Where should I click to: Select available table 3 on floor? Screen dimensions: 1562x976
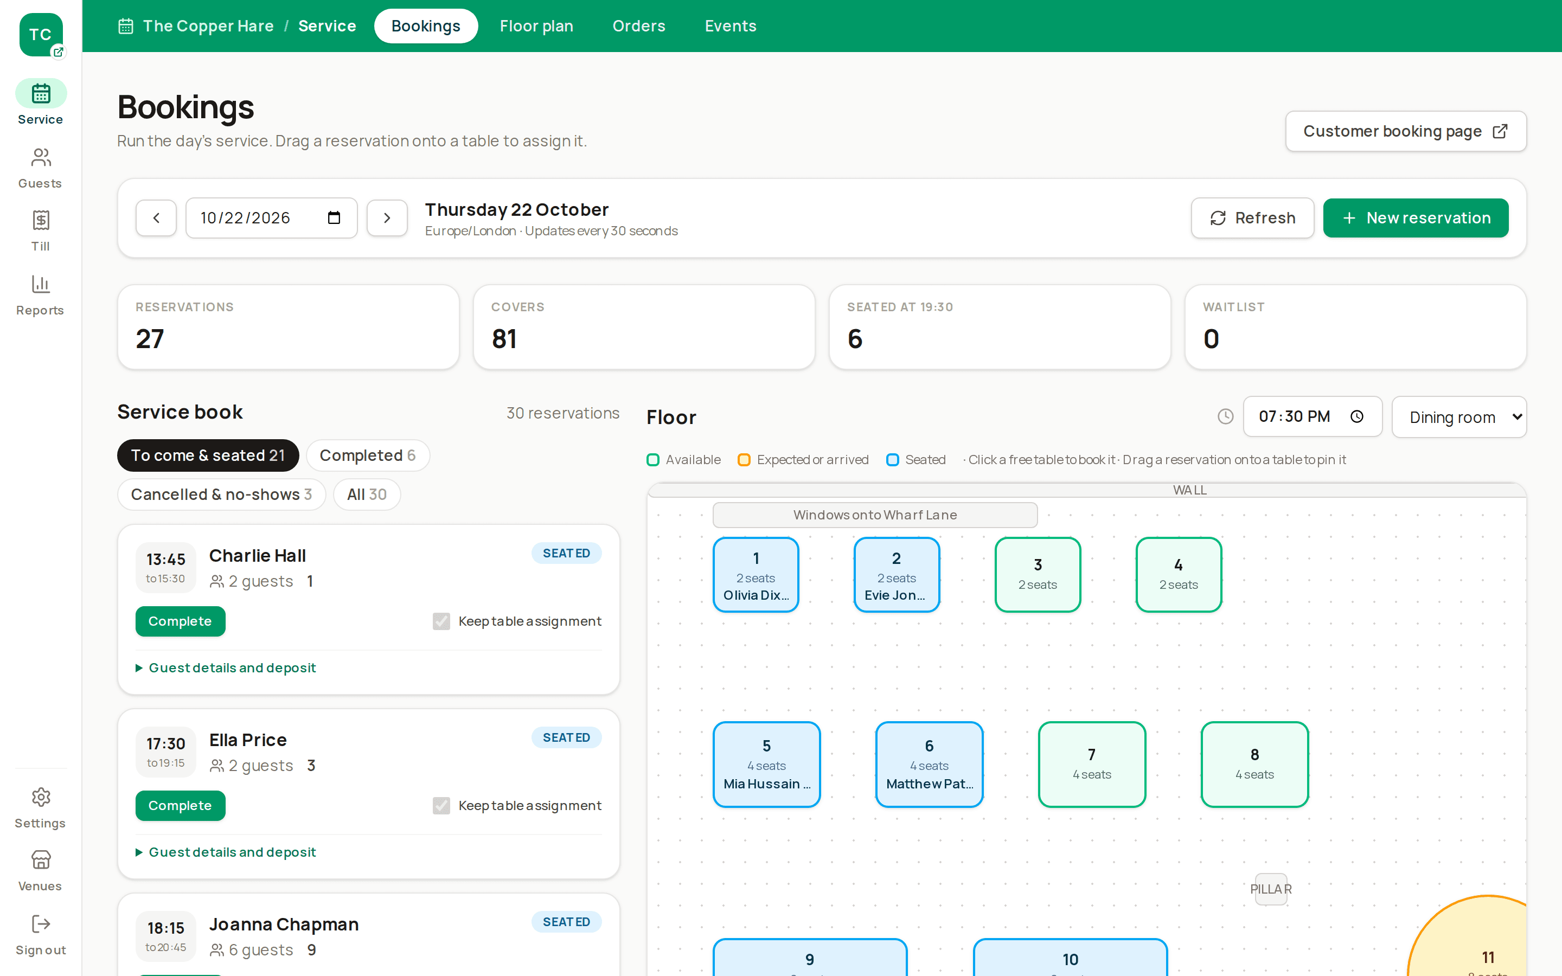point(1038,575)
